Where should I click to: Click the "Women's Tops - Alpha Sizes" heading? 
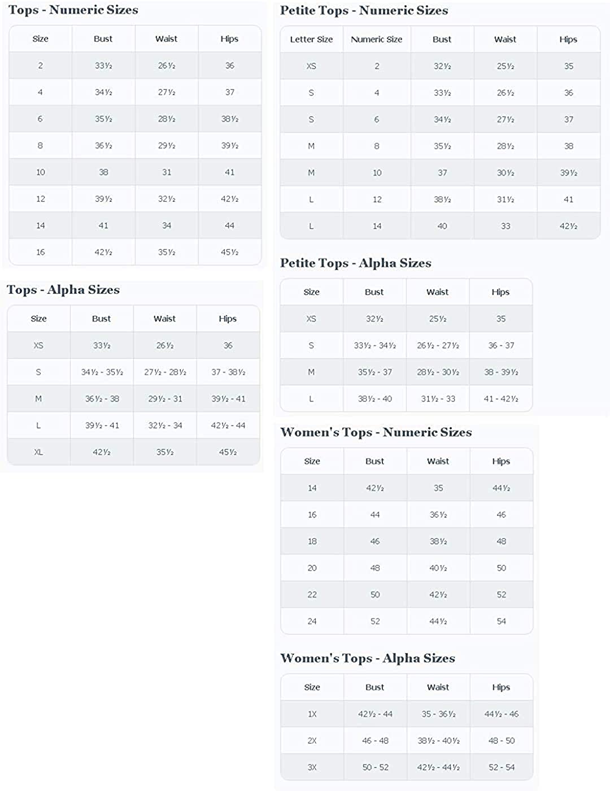pos(367,659)
